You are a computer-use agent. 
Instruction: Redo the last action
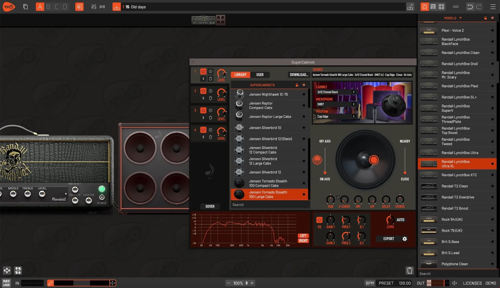[x=479, y=7]
